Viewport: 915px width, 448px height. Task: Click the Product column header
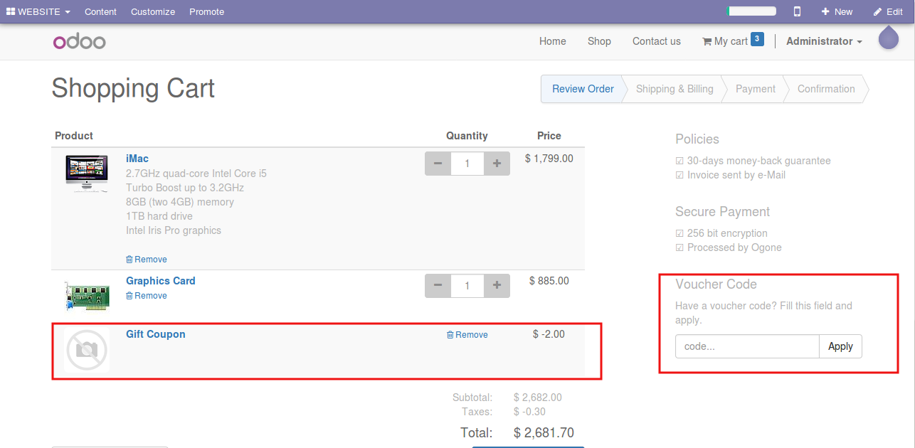point(74,136)
